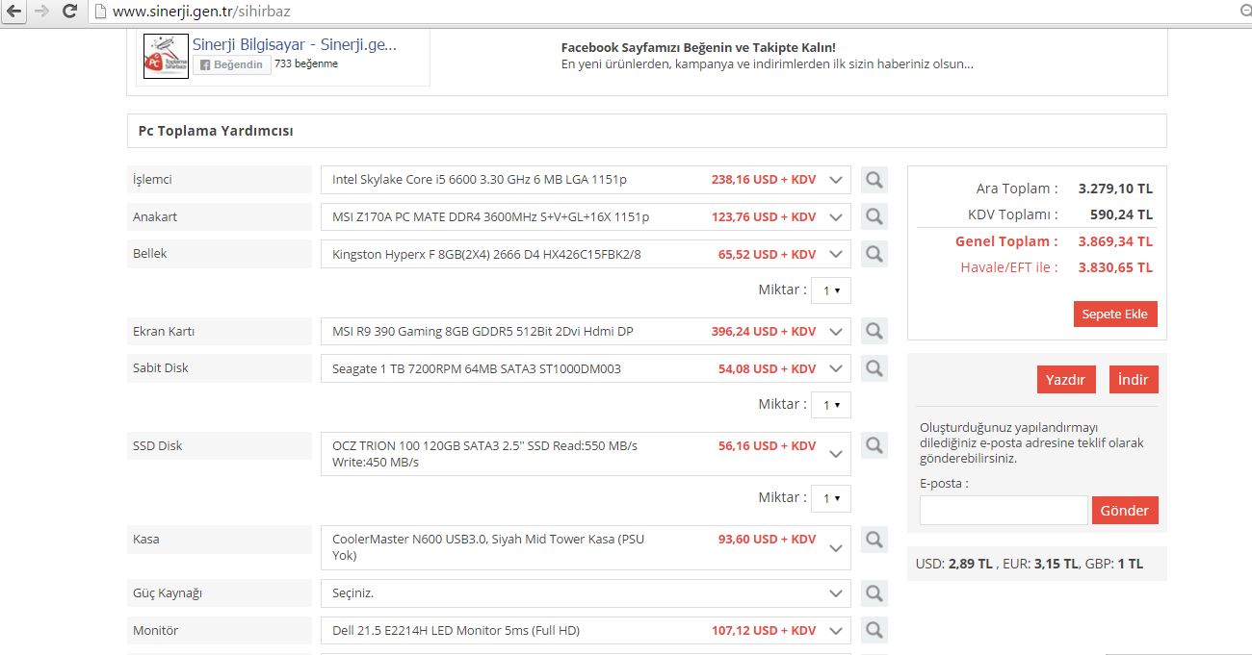This screenshot has height=655, width=1252.
Task: Open the Miktar quantity selector under Sabit Disk
Action: click(x=831, y=405)
